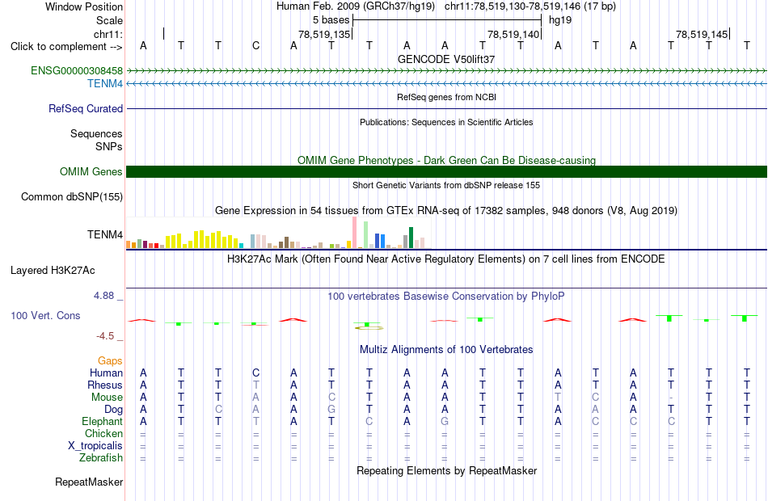Screen dimensions: 768x501
Task: Click 'Publications: Sequences in Scientific Articles' title
Action: [x=446, y=122]
